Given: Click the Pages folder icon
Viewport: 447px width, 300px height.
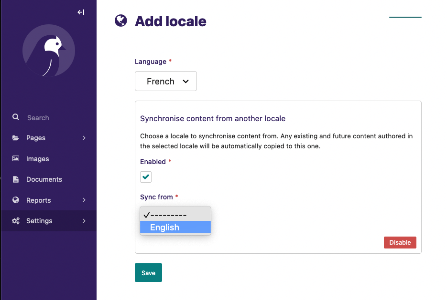Looking at the screenshot, I should click(16, 138).
